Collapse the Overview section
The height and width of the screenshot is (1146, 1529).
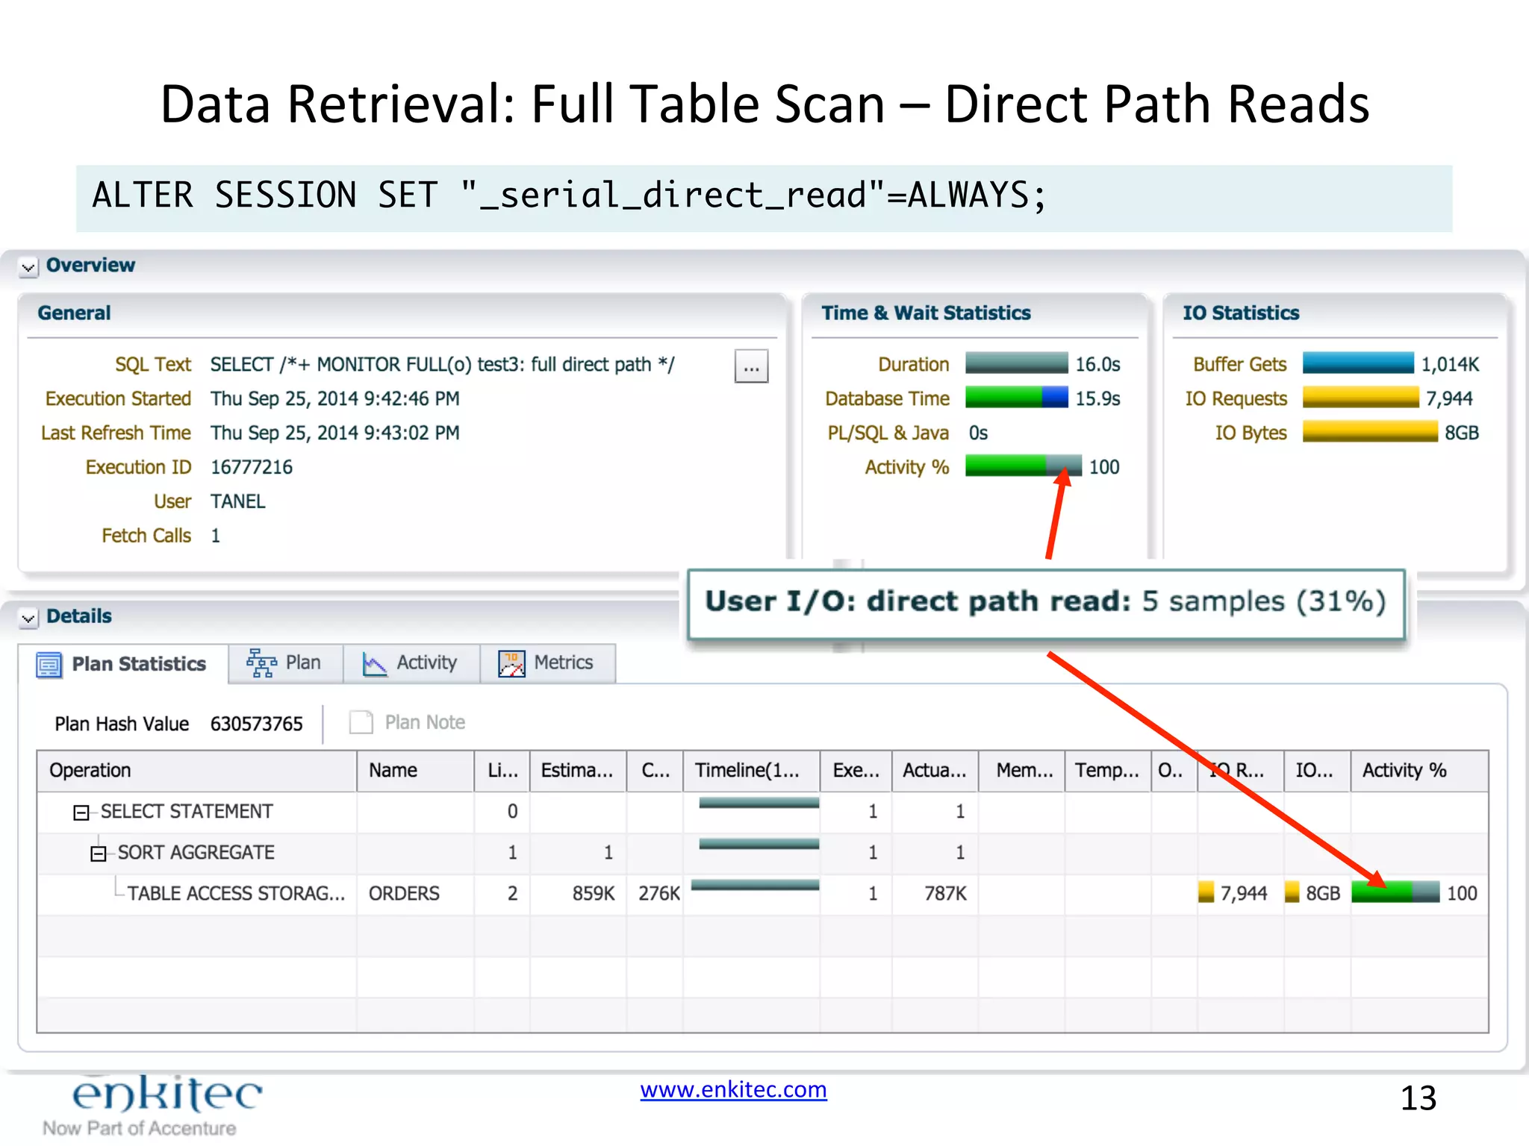point(28,267)
